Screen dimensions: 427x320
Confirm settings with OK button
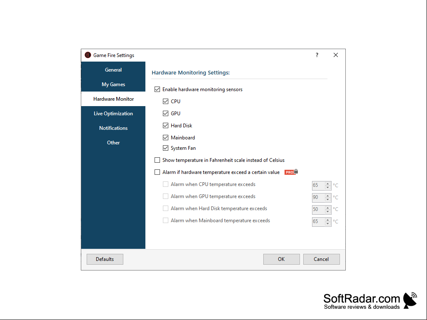tap(281, 259)
